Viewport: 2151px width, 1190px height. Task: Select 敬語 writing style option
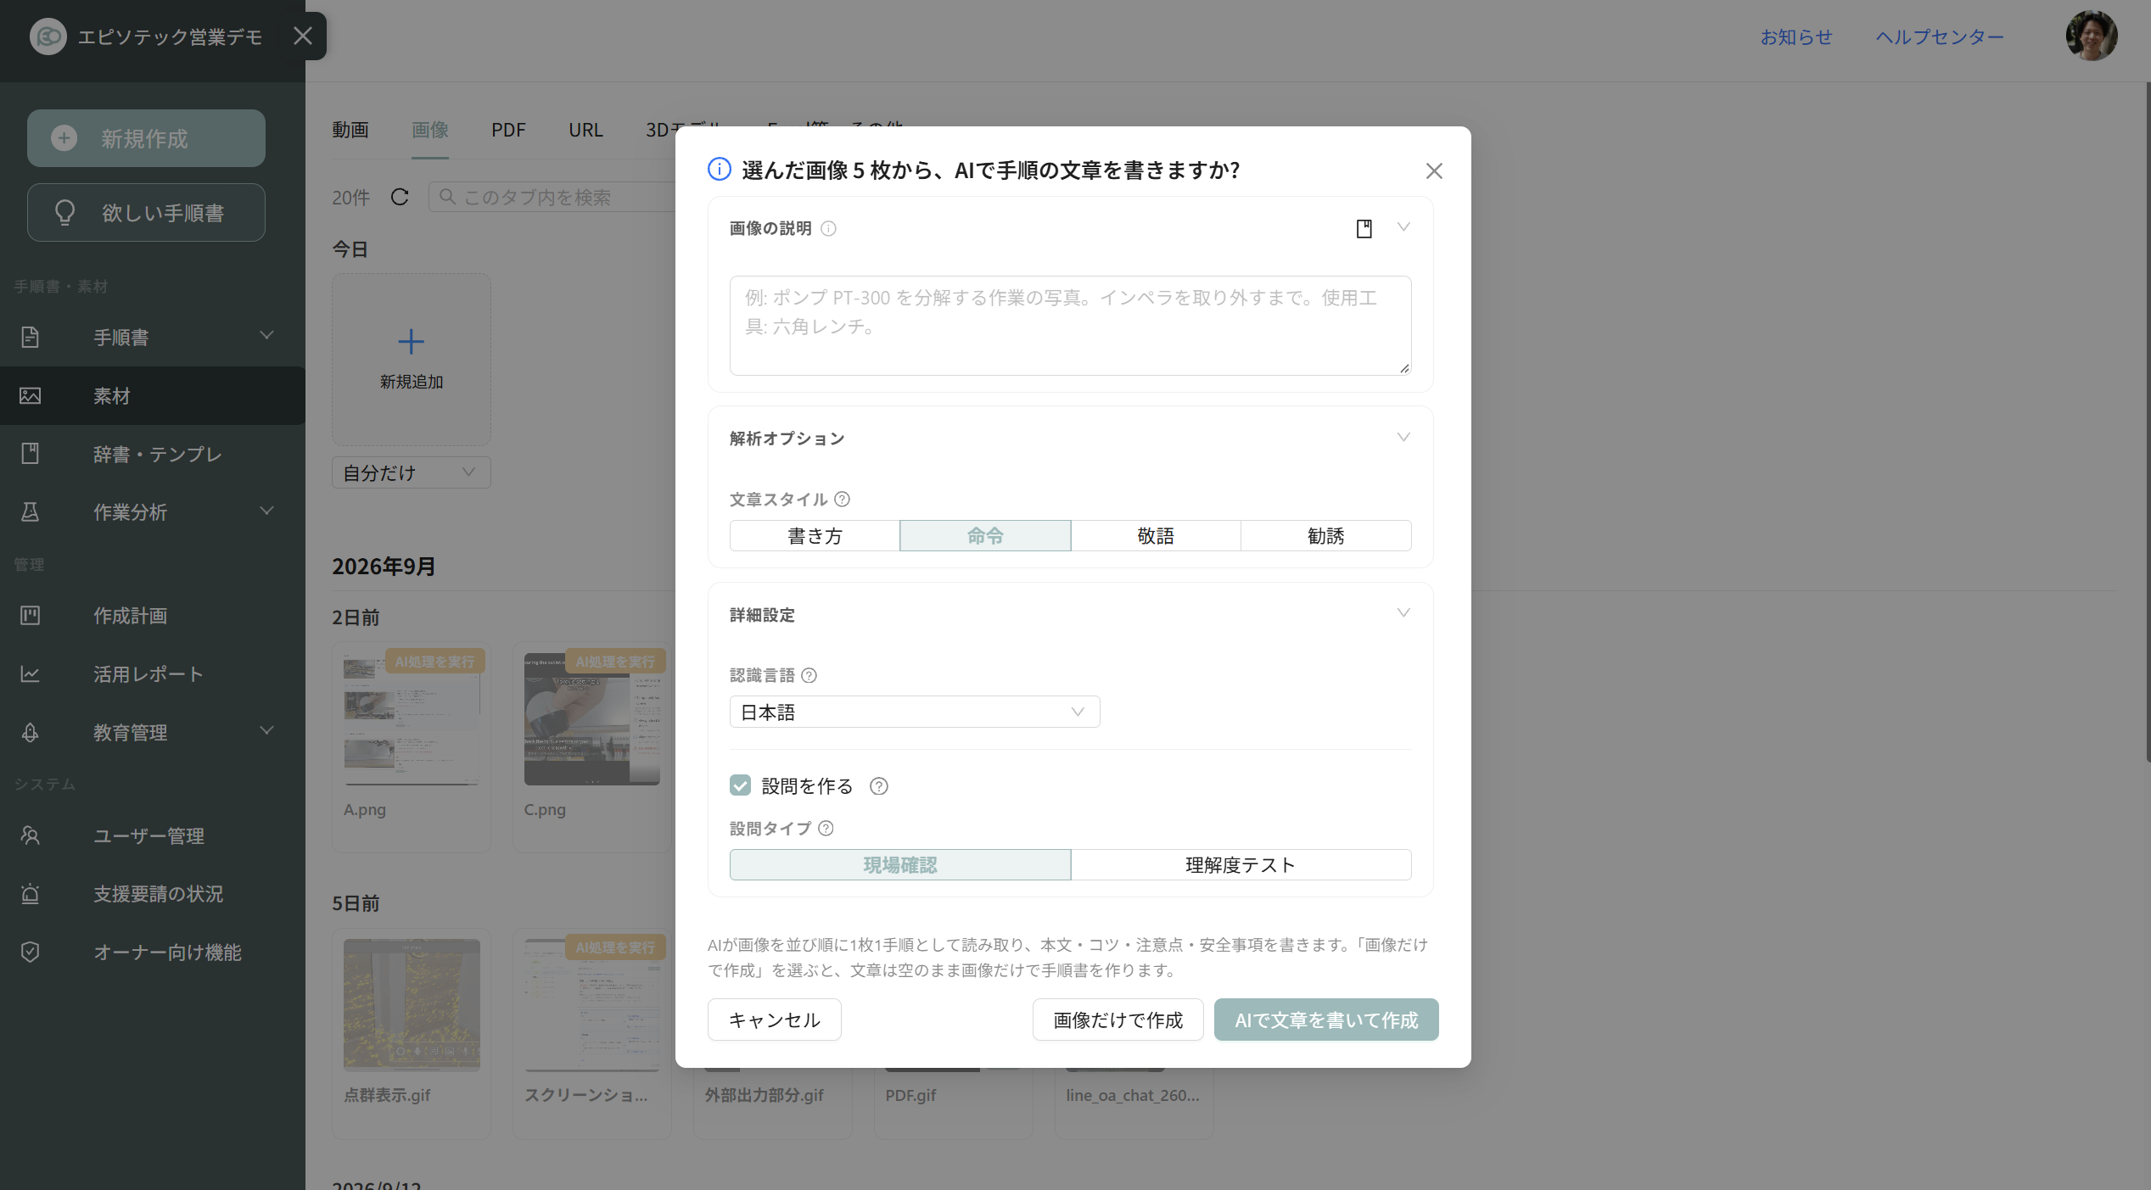point(1155,536)
